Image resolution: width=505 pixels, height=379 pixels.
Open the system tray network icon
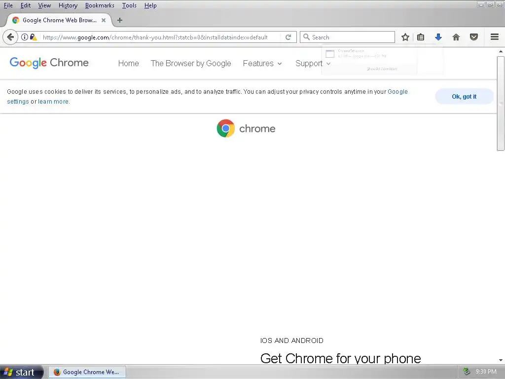point(467,372)
